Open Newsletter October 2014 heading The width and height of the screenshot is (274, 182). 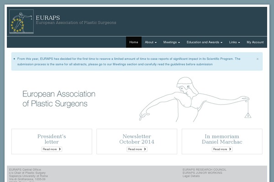click(137, 139)
